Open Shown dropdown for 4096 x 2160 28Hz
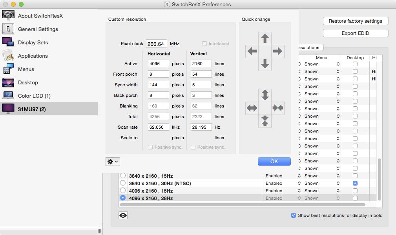 tap(322, 198)
